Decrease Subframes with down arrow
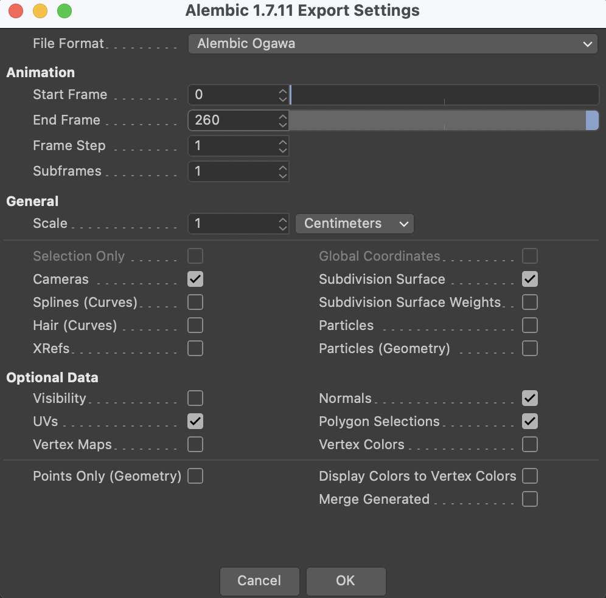Image resolution: width=606 pixels, height=598 pixels. coord(283,175)
